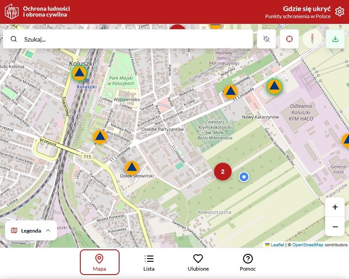Click shelter marker at Koluszki station
This screenshot has height=279, width=349.
(x=79, y=73)
